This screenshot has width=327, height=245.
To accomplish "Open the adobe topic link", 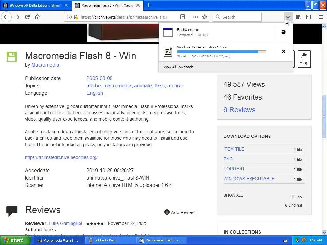I will click(94, 85).
